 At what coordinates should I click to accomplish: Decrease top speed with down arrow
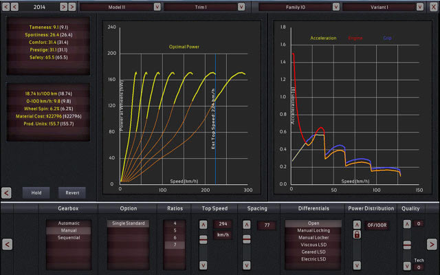[x=203, y=263]
